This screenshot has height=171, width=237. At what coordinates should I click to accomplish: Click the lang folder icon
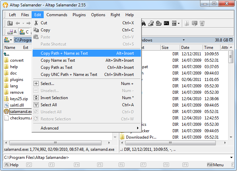6,86
